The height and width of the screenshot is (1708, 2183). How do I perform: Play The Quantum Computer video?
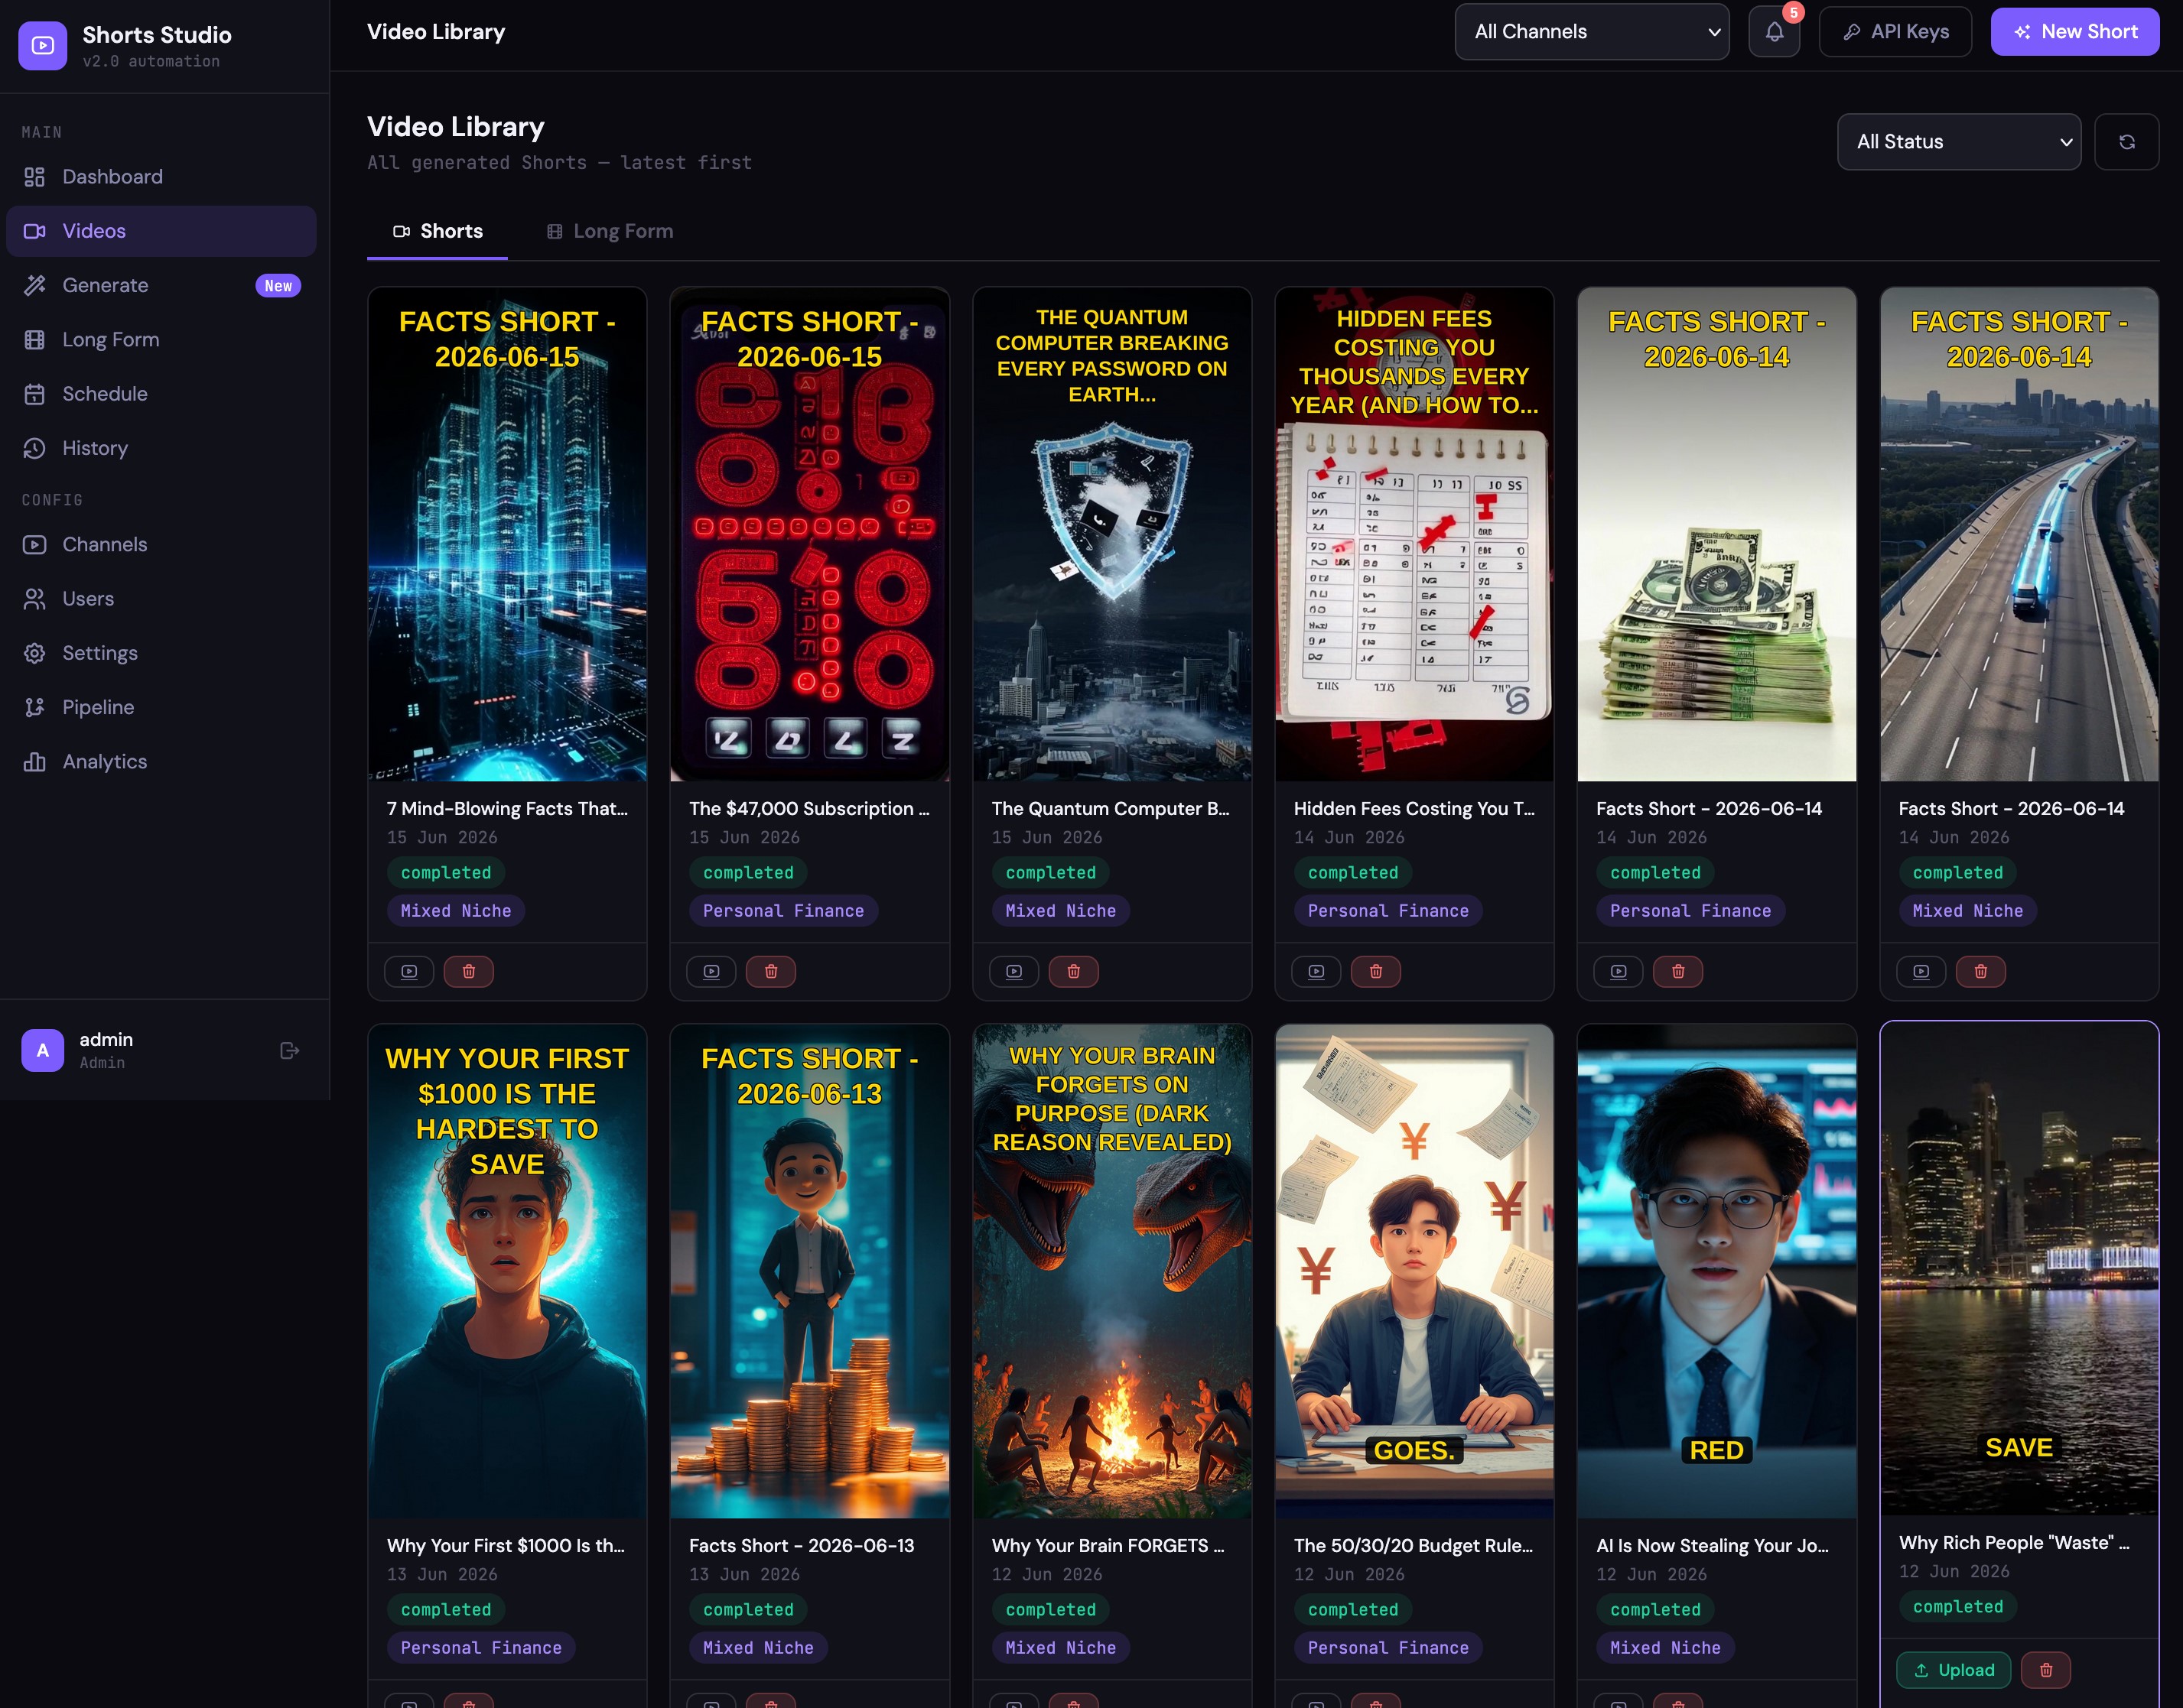[1014, 971]
